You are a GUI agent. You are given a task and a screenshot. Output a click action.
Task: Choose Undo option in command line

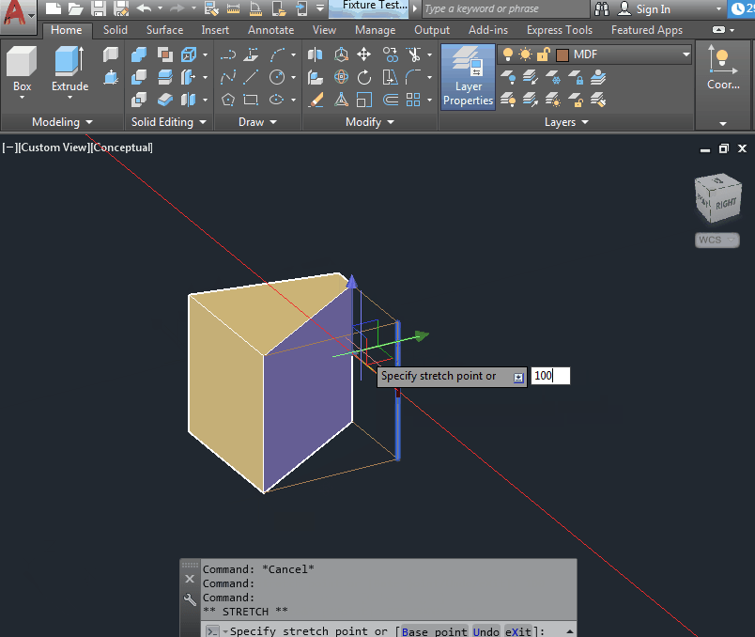pos(485,631)
